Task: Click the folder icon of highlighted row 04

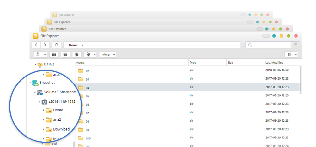Action: click(81, 88)
